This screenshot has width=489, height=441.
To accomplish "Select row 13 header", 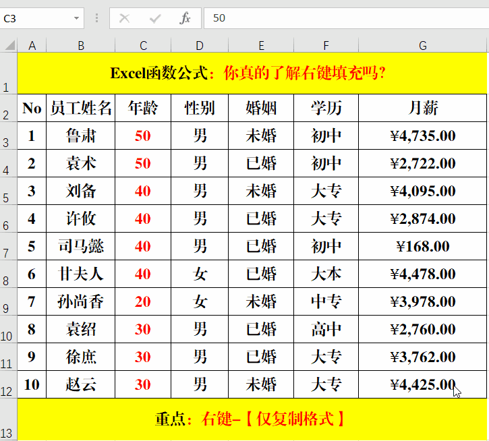I will pos(8,419).
